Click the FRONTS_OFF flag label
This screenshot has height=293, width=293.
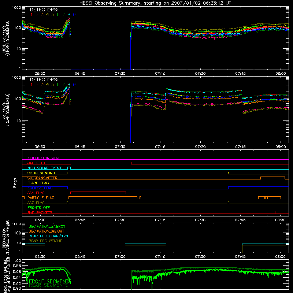click(x=39, y=207)
